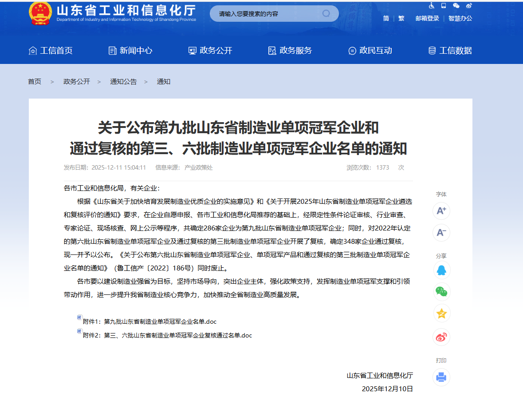
Task: Share the notice via green WeChat icon
Action: click(x=441, y=292)
